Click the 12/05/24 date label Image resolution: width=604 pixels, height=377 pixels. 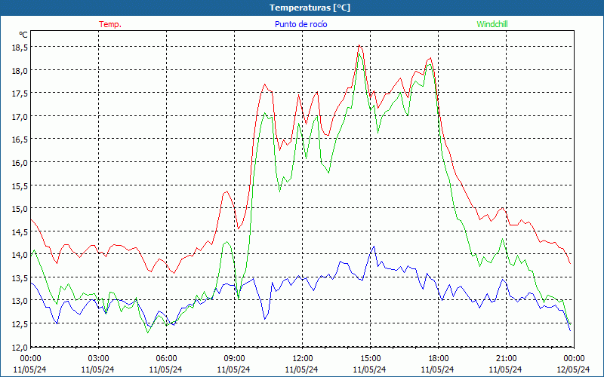tap(574, 369)
